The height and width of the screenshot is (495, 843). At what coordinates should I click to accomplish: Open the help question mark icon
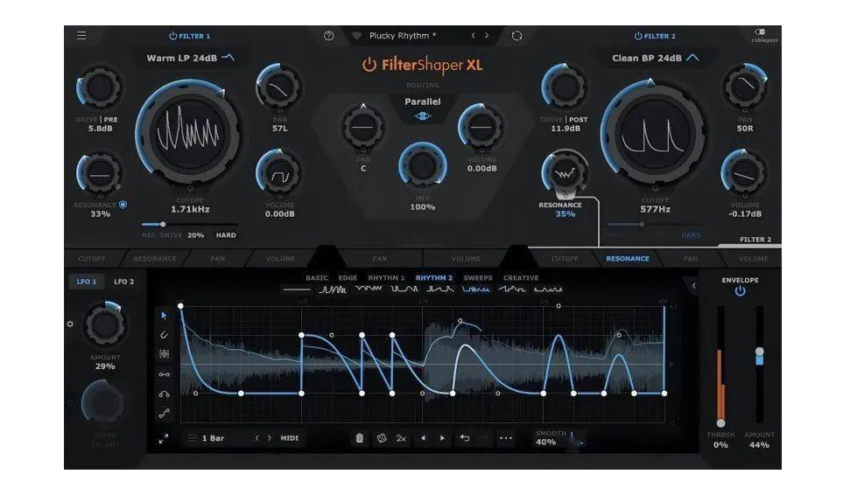pyautogui.click(x=328, y=36)
